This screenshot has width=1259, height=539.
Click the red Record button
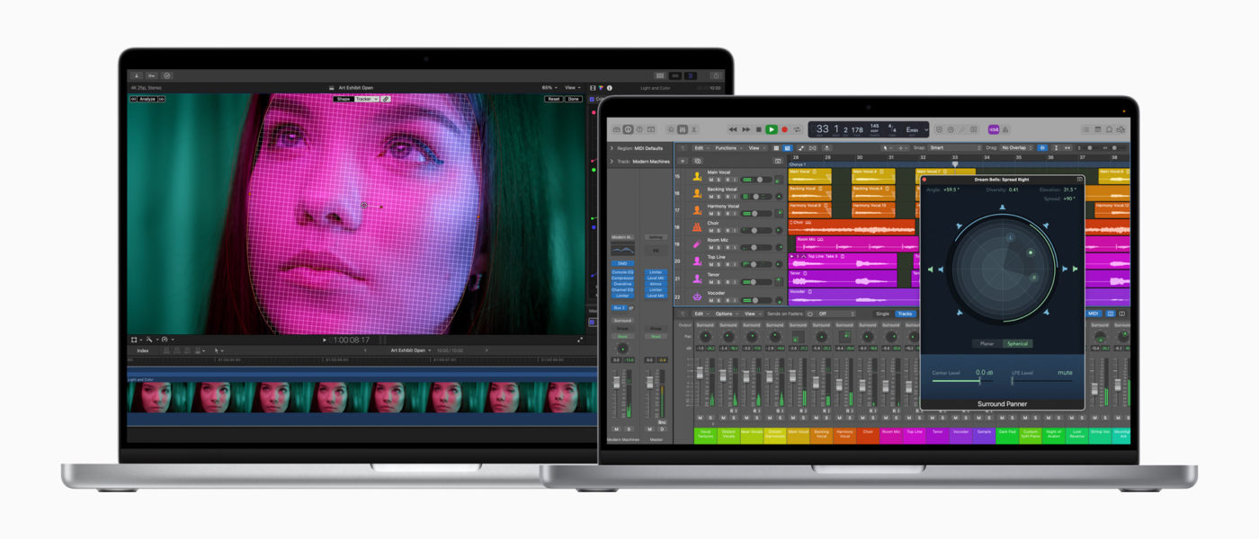point(784,129)
